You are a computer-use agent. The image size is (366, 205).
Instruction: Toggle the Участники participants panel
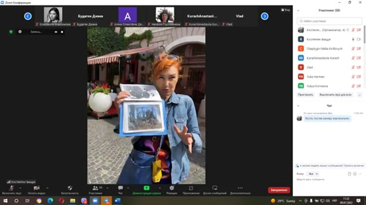[95, 190]
